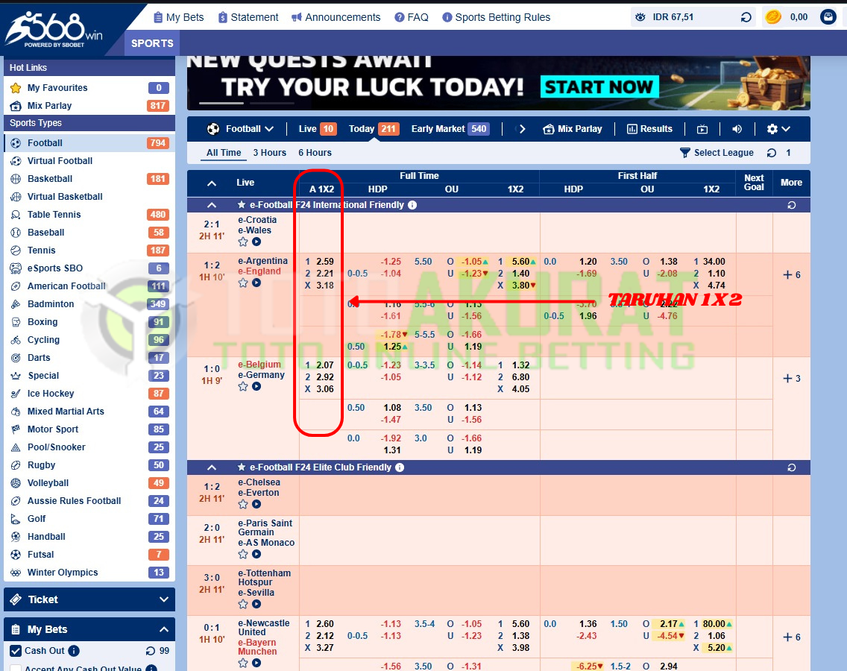Open Sports Betting Rules link

496,17
